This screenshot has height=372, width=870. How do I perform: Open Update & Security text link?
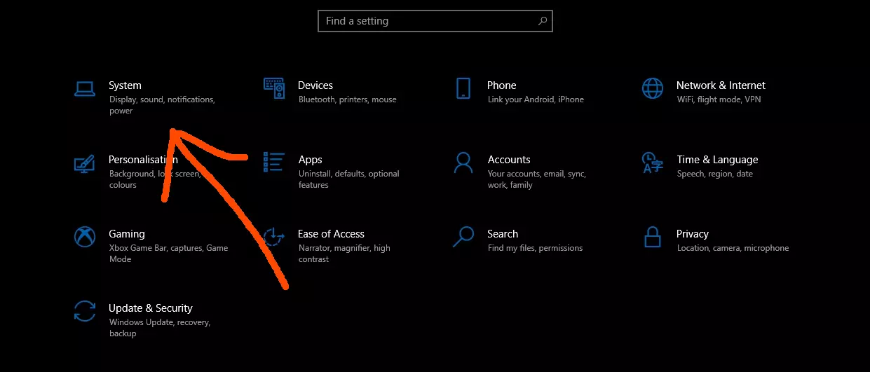[x=150, y=308]
